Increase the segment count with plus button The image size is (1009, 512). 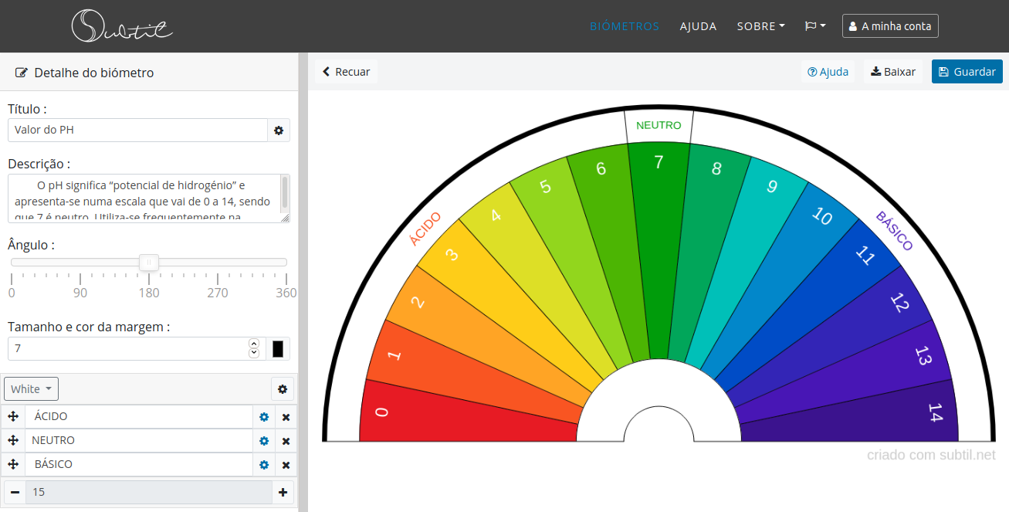[x=283, y=492]
